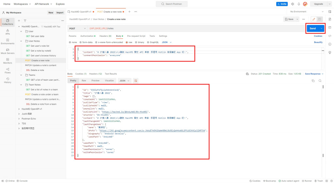Open the Runner in status bar
Image resolution: width=334 pixels, height=183 pixels.
(x=307, y=181)
